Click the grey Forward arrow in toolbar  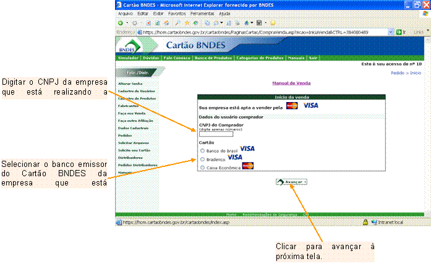pyautogui.click(x=135, y=23)
